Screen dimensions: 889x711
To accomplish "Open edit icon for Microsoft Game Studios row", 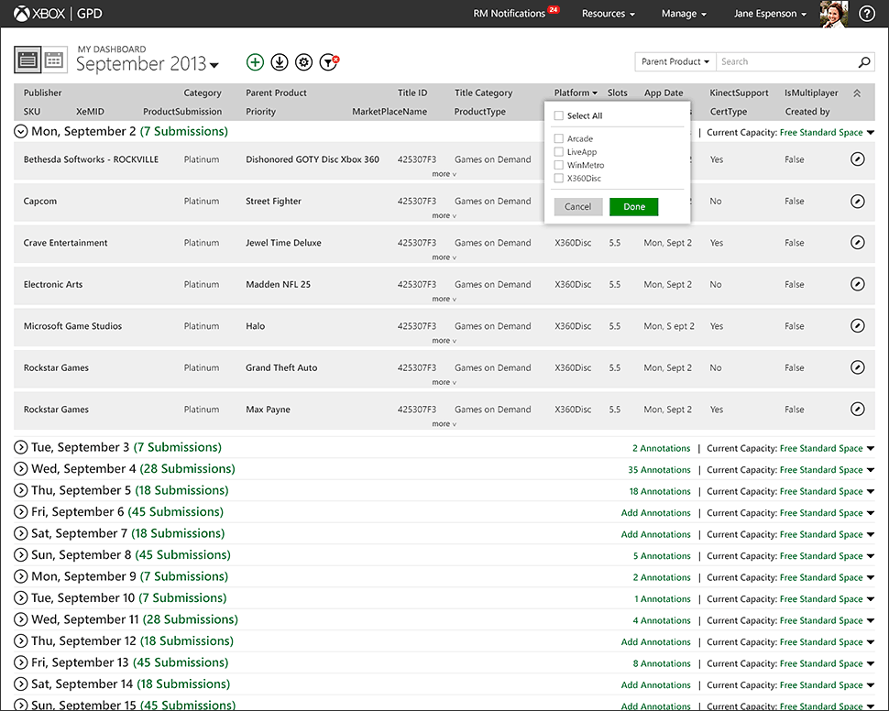I will coord(858,326).
